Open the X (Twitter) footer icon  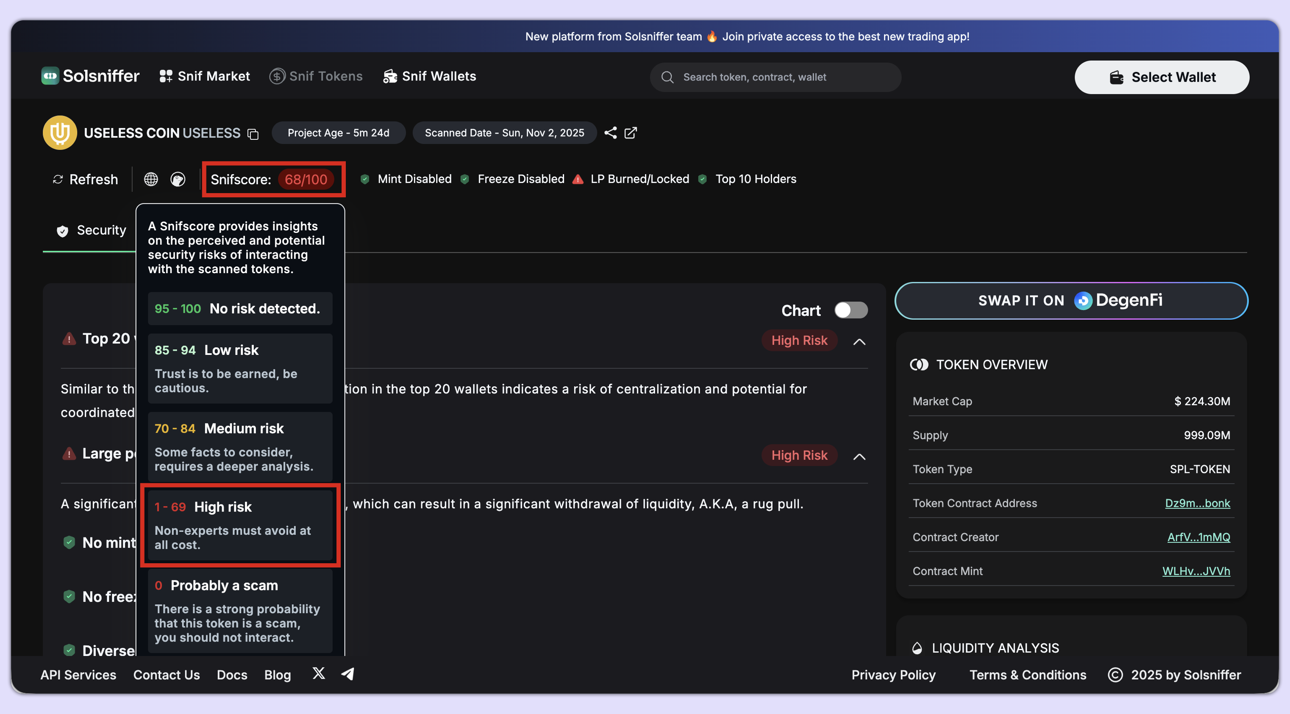coord(319,673)
